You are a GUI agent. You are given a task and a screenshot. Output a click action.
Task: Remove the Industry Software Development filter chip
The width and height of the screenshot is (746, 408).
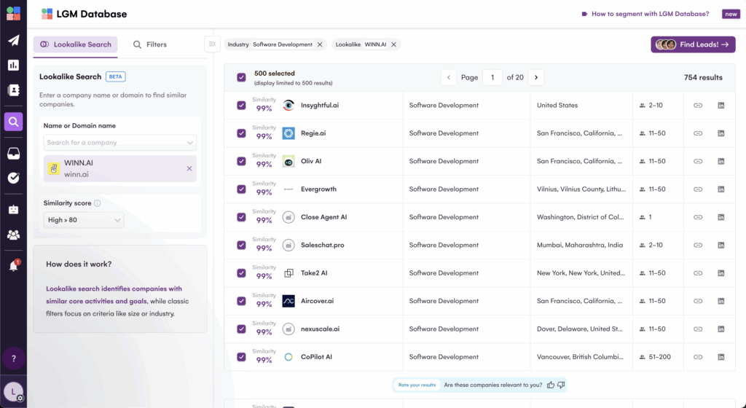tap(320, 44)
